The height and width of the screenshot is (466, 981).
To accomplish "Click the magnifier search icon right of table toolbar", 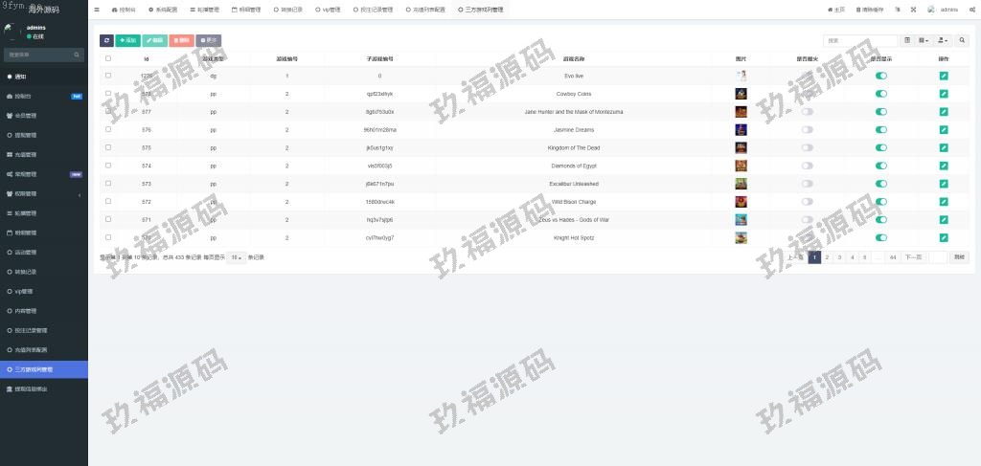I will 962,41.
